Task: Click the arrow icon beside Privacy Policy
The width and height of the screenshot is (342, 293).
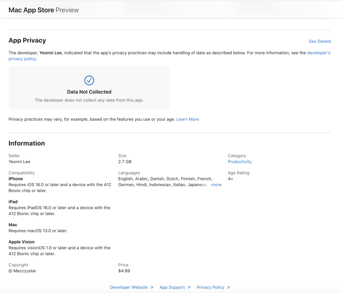Action: (228, 287)
